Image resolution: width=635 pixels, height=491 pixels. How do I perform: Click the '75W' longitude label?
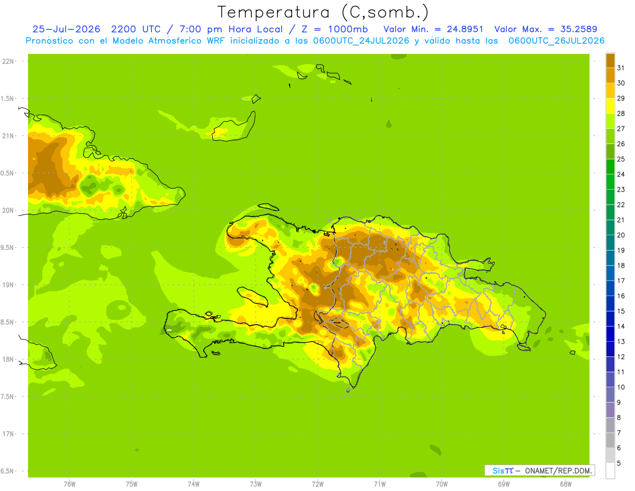(132, 484)
